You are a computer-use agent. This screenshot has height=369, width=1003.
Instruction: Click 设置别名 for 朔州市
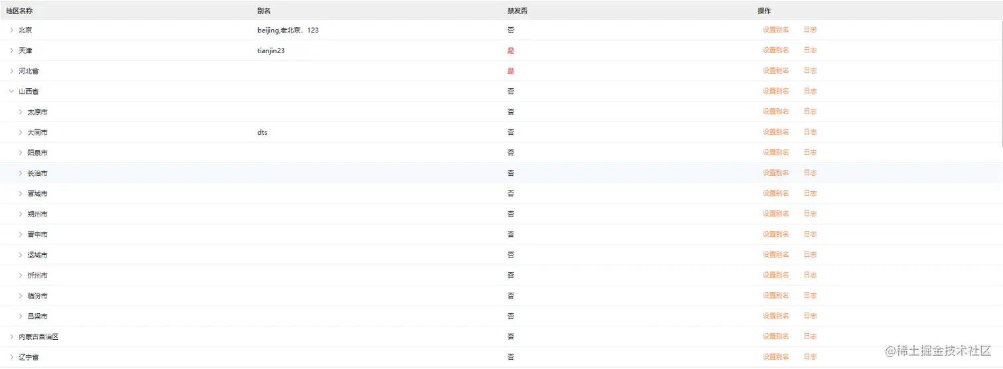click(775, 214)
